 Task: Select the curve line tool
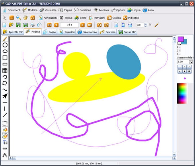[5, 90]
